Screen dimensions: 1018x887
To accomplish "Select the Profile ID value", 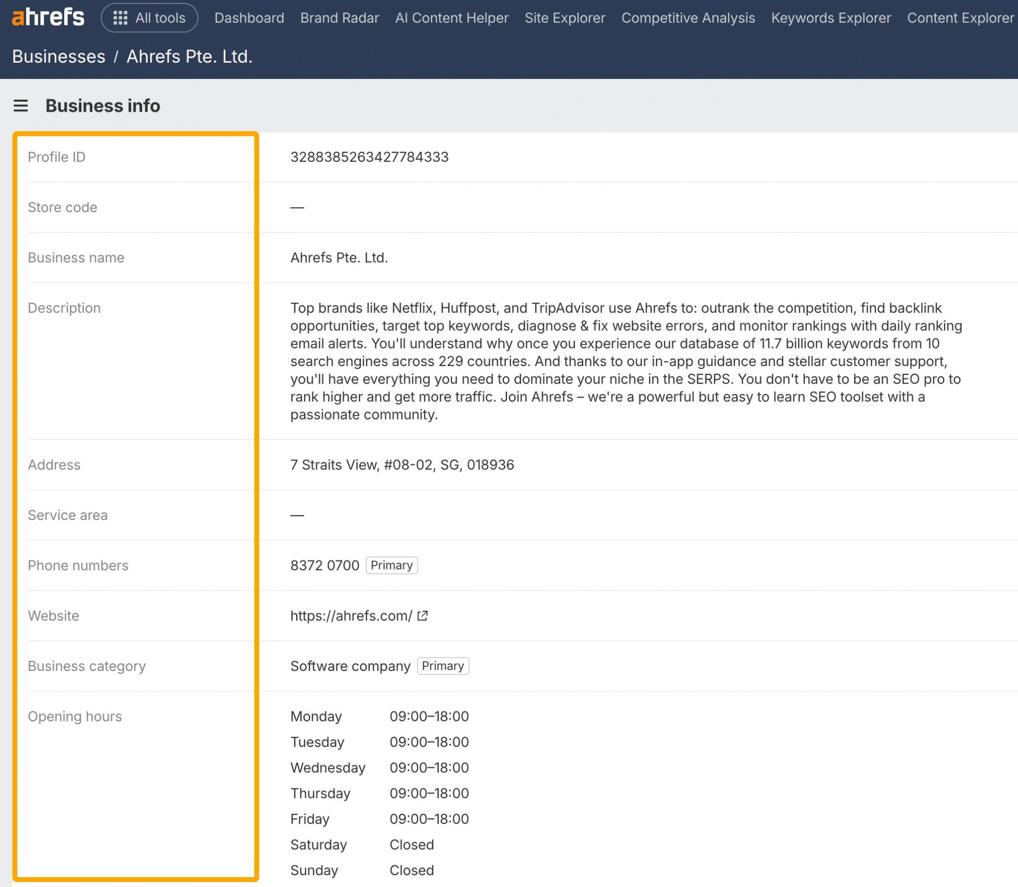I will point(369,156).
